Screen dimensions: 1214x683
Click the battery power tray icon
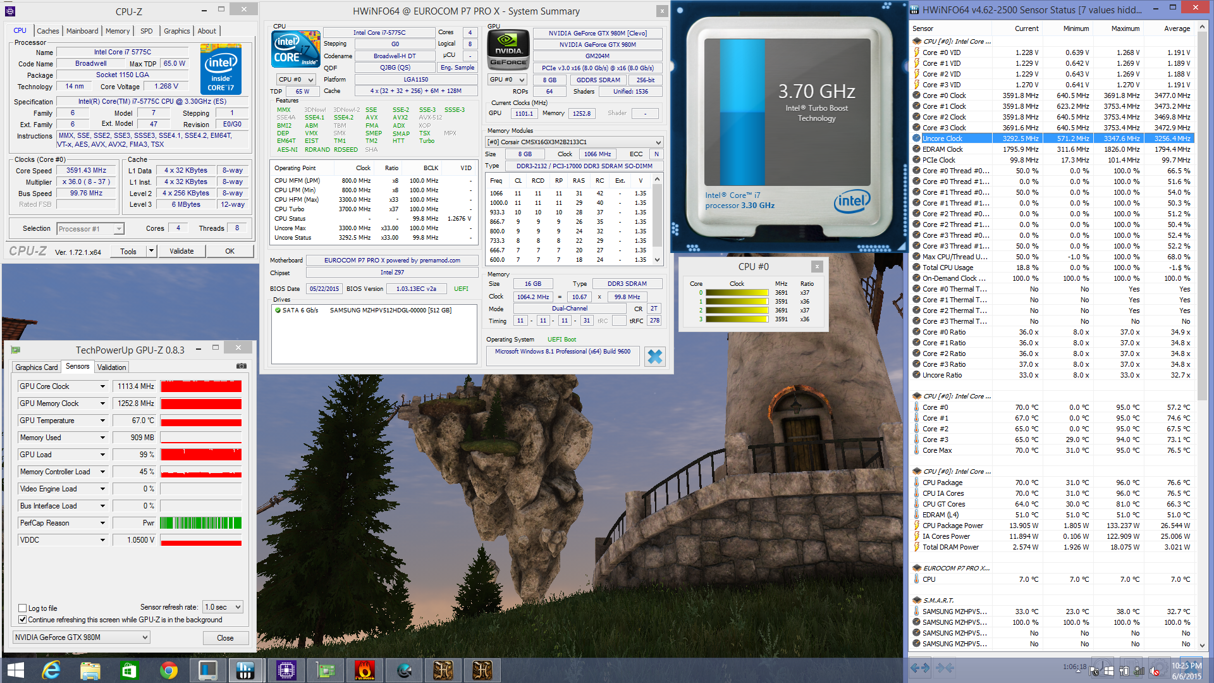(1124, 671)
